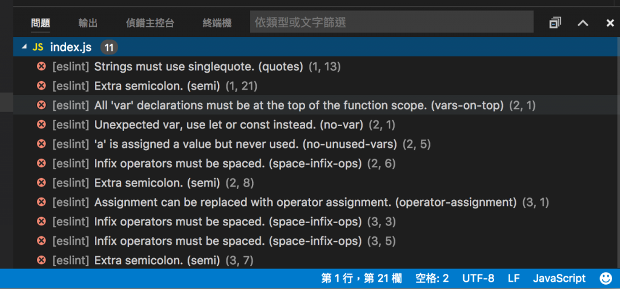Click the JS file icon beside index.js
This screenshot has height=289, width=620.
click(x=38, y=47)
